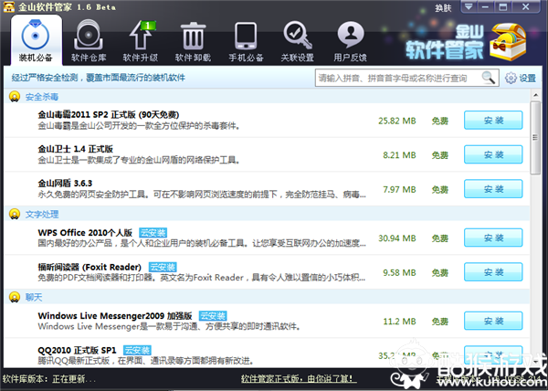Viewport: 548px width, 391px height.
Task: Install 福昕阅读器 Foxit Reader
Action: (x=493, y=272)
